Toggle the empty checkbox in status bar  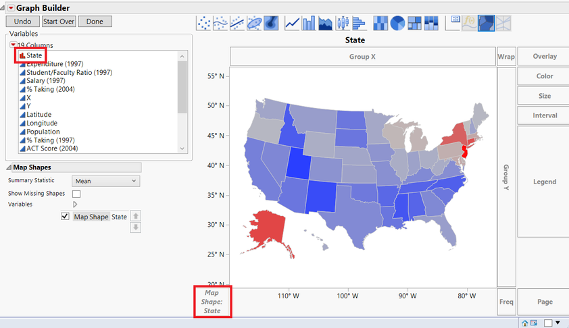click(x=548, y=323)
